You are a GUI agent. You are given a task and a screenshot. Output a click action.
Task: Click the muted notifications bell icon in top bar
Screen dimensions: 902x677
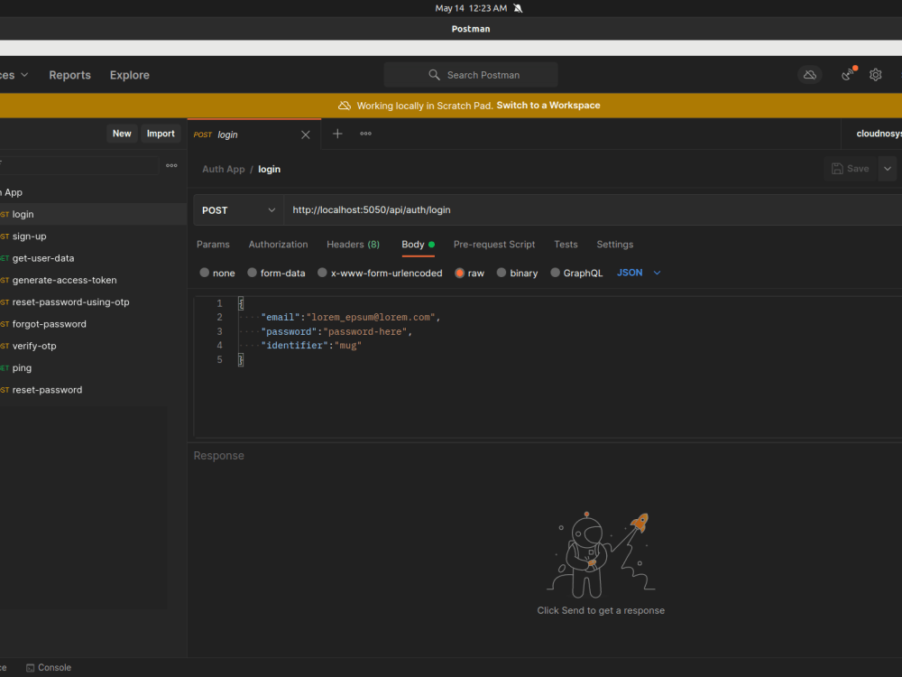pos(518,8)
